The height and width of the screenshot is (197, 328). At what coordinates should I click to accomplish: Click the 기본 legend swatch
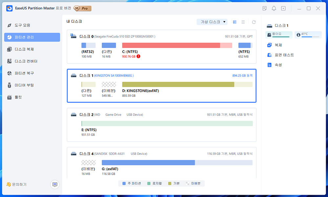(170, 184)
